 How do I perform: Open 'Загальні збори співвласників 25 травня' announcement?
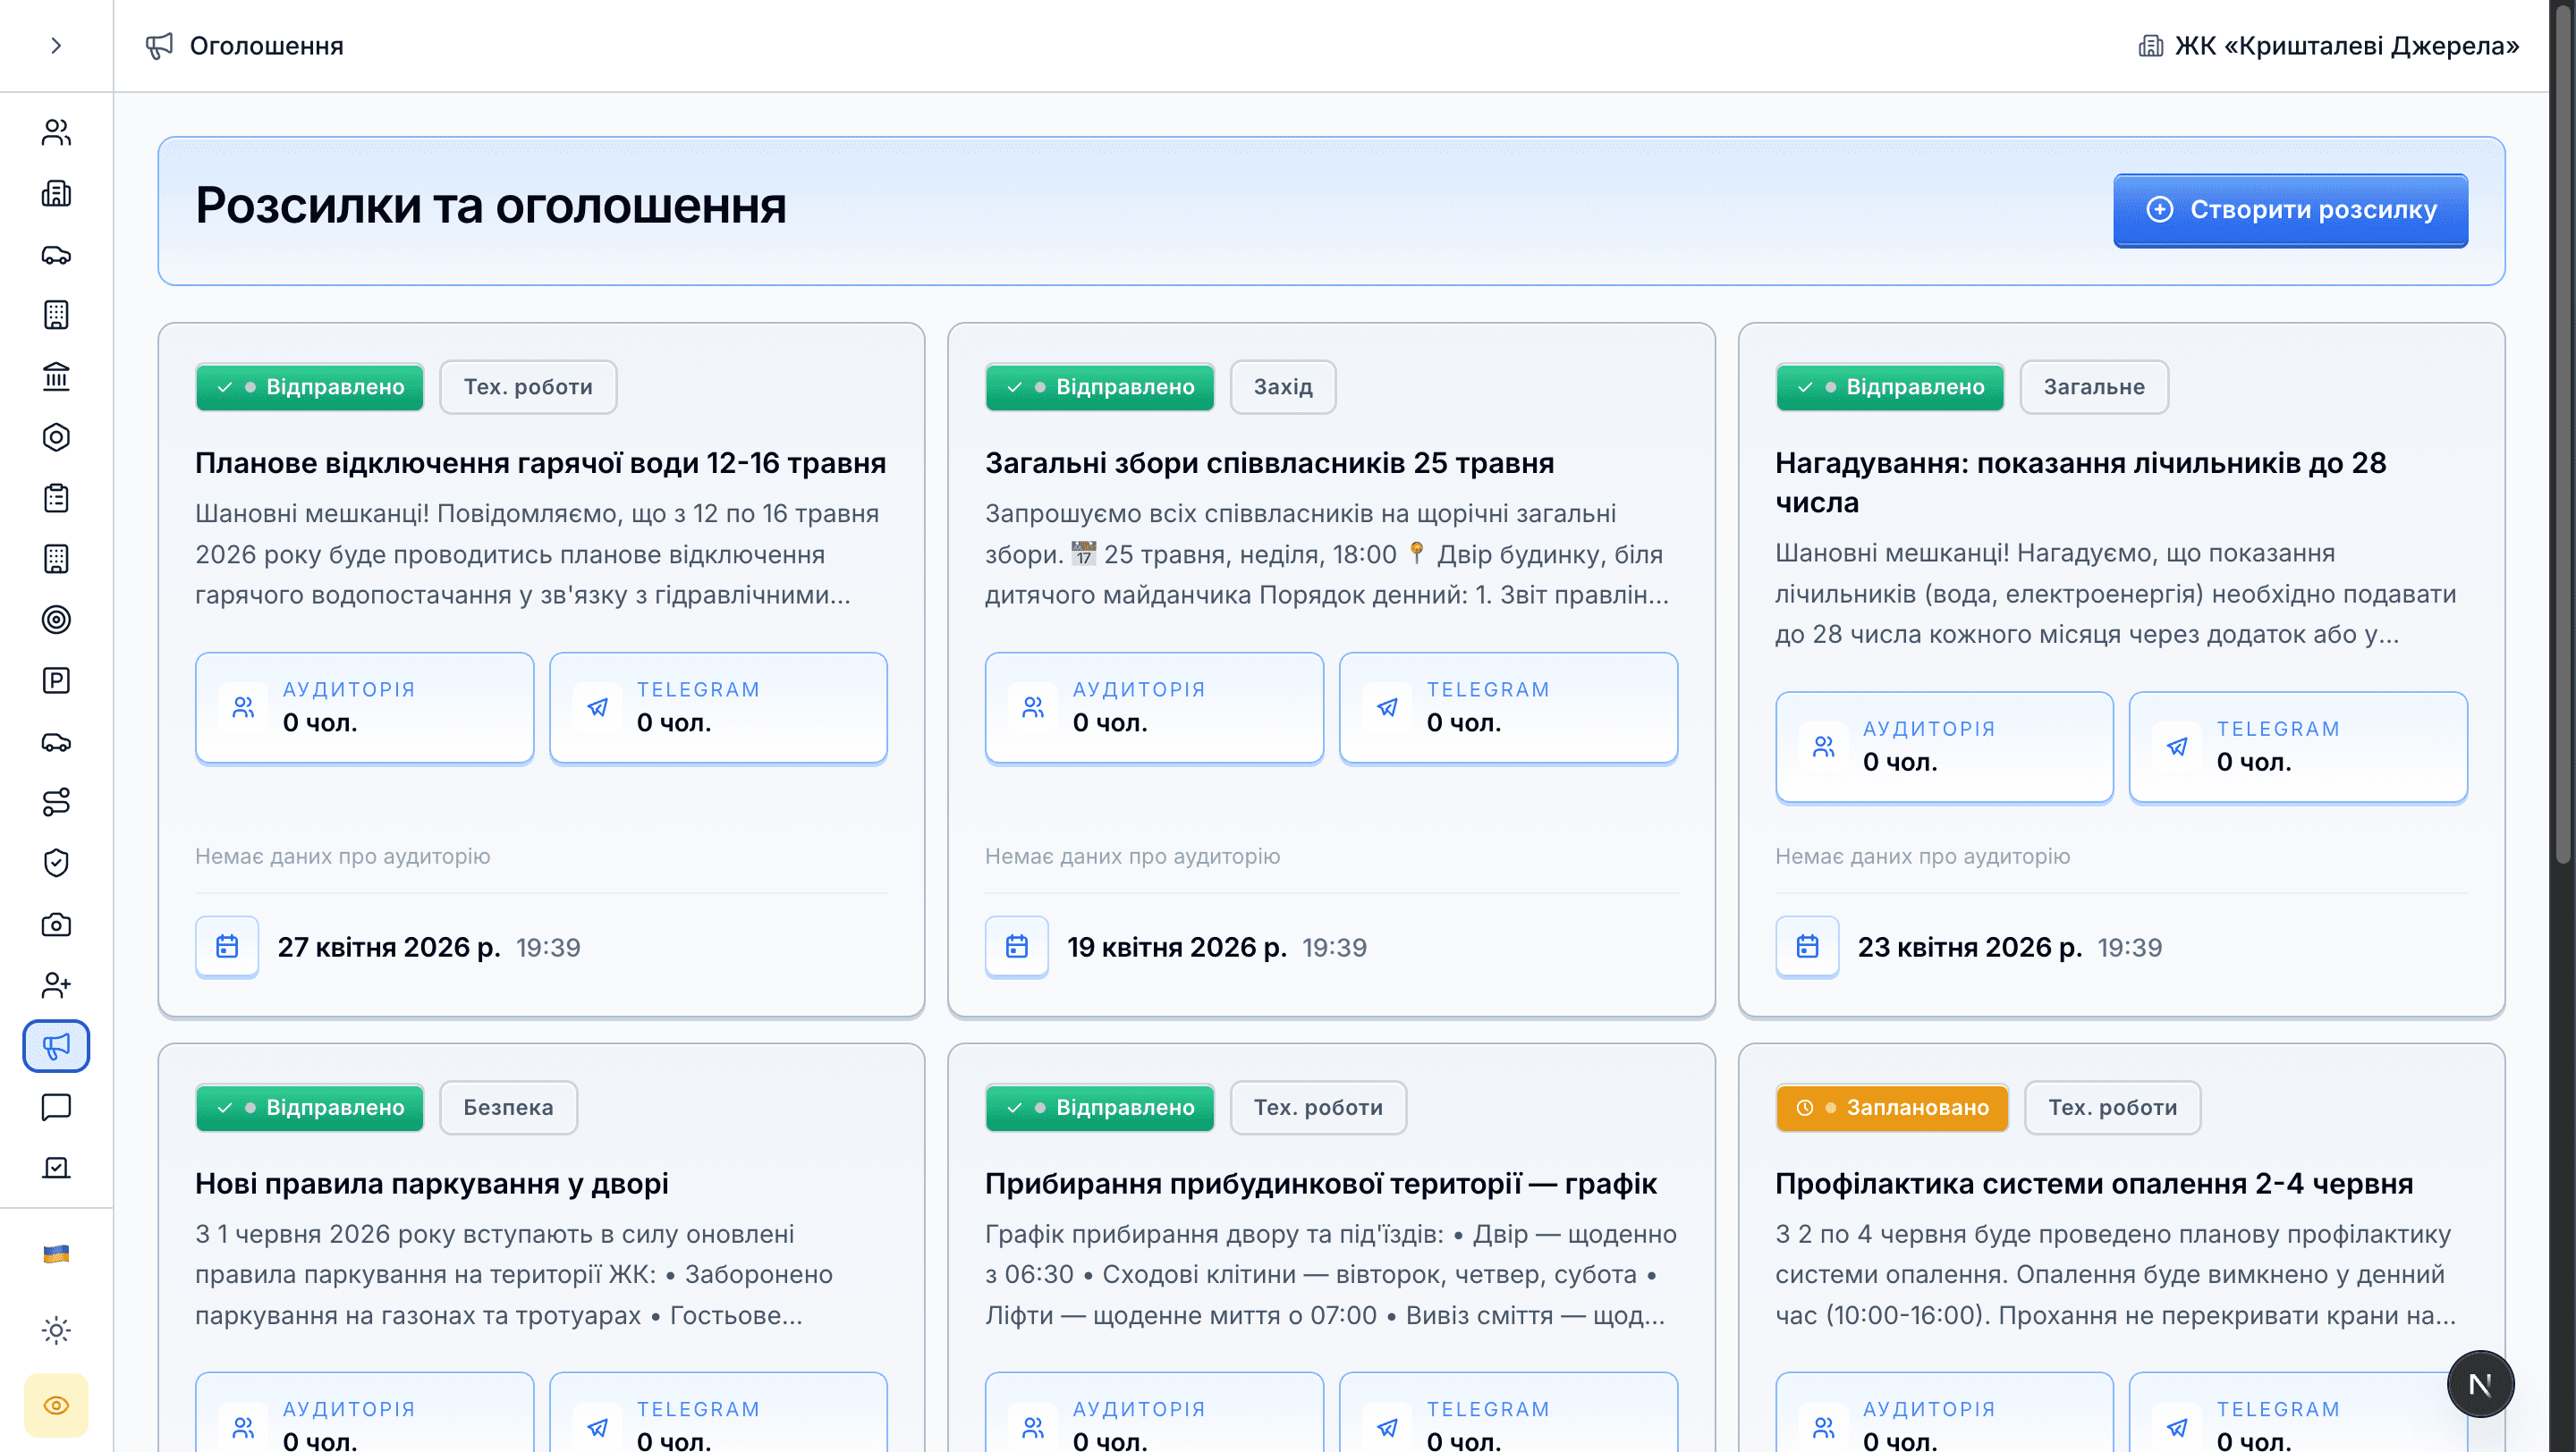click(x=1269, y=462)
